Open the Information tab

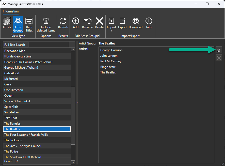[x=11, y=11]
